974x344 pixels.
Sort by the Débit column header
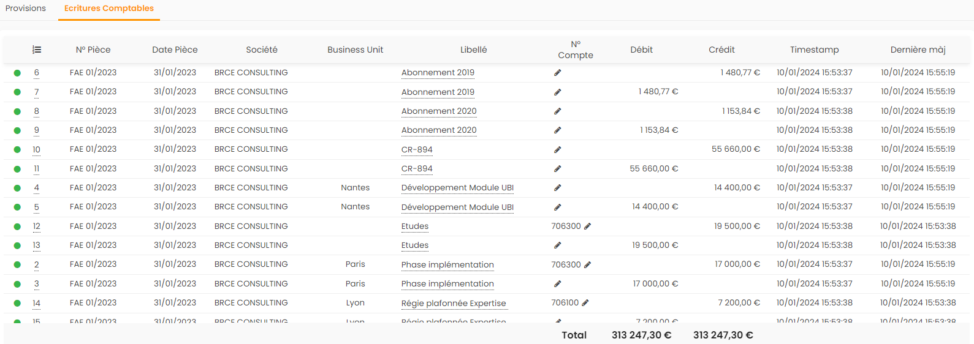(x=641, y=50)
